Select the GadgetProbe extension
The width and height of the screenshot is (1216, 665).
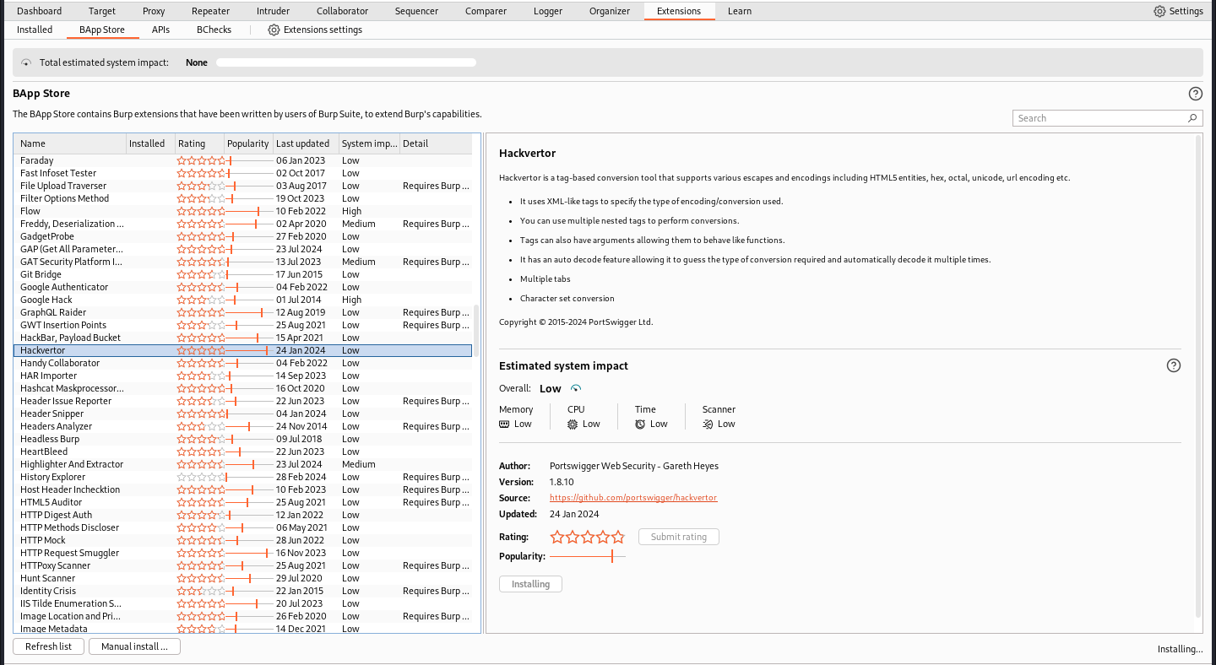pyautogui.click(x=243, y=236)
